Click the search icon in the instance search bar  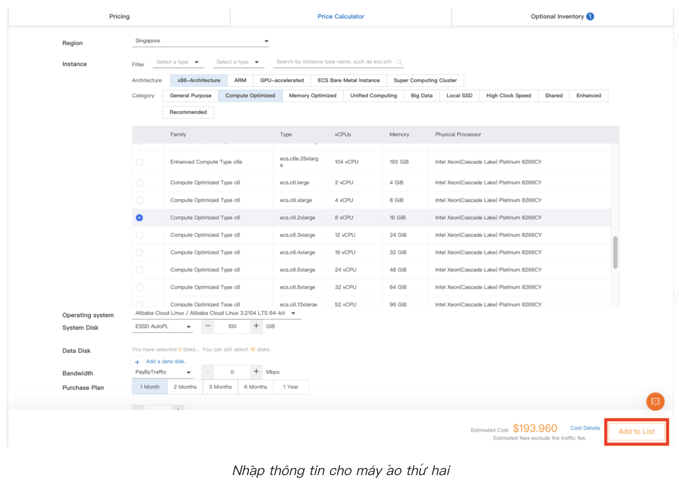(399, 62)
